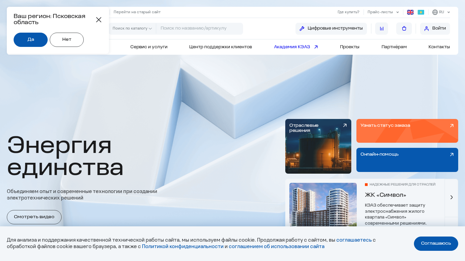Open the Партнёрам menu item
Screen dimensions: 465x261
[394, 47]
